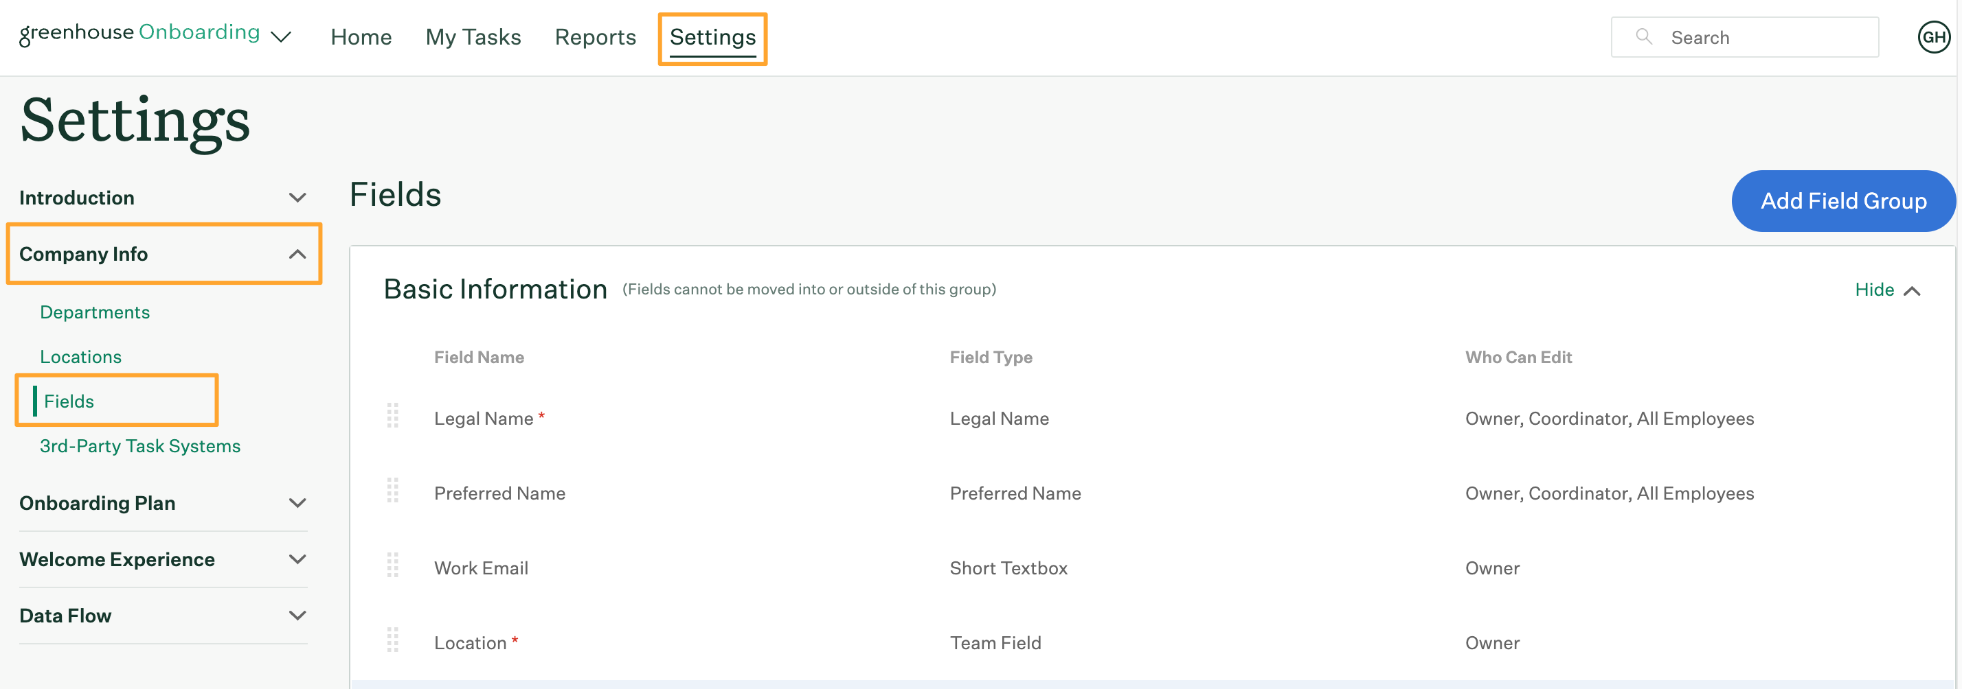
Task: Grab the Work Email drag handle
Action: pos(392,565)
